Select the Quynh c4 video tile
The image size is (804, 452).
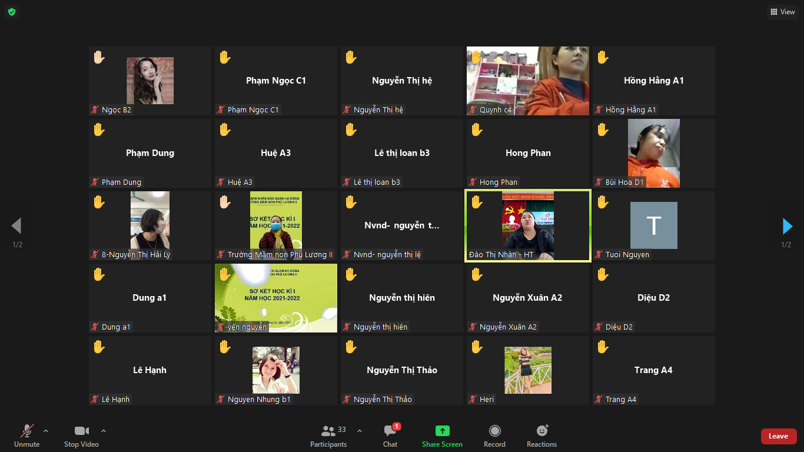click(528, 81)
